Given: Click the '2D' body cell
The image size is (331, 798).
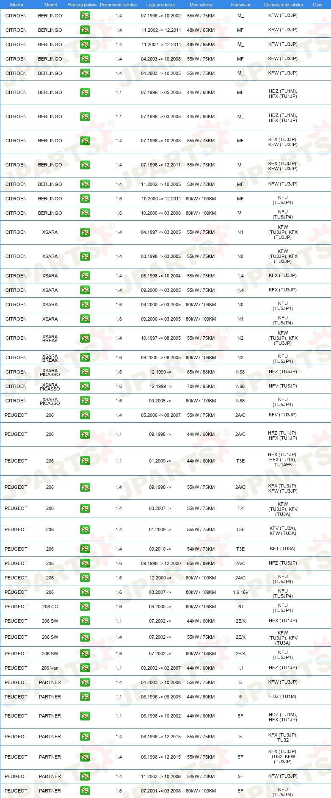Looking at the screenshot, I should tap(240, 607).
